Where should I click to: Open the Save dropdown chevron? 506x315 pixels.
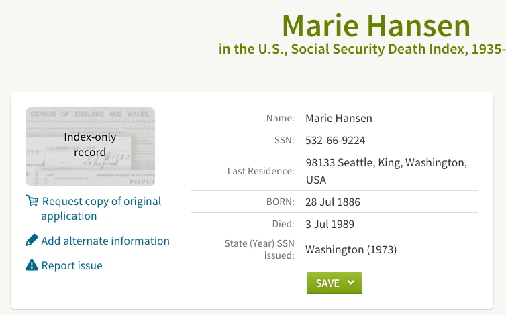click(x=351, y=282)
